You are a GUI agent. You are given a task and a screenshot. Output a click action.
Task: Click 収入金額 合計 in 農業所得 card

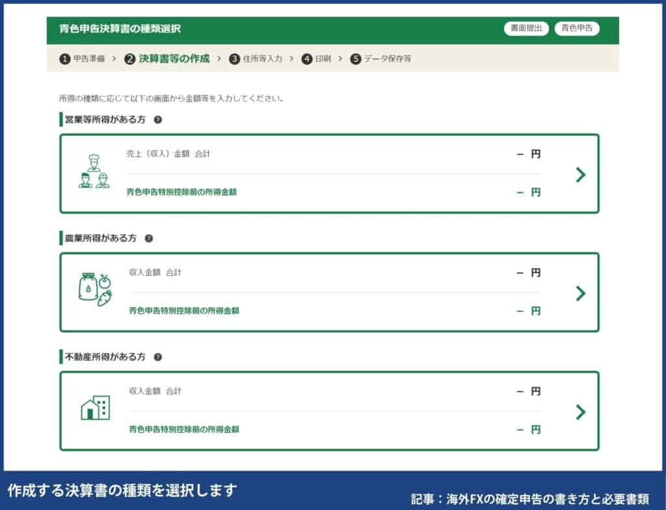pyautogui.click(x=155, y=273)
